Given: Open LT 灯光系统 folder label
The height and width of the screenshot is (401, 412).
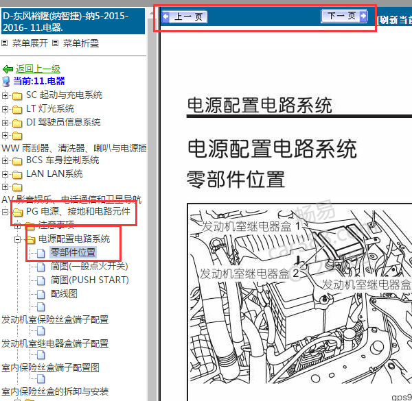Looking at the screenshot, I should tap(50, 108).
